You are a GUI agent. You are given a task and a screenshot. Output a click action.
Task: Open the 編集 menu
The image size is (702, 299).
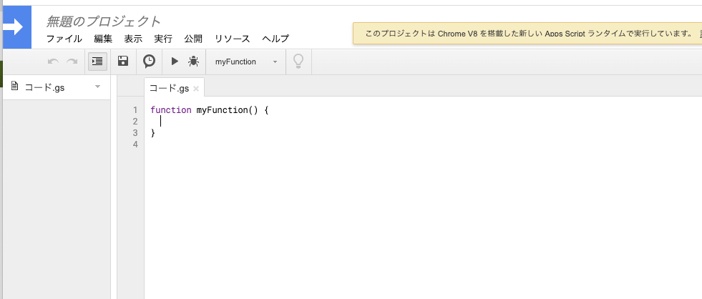click(x=103, y=39)
